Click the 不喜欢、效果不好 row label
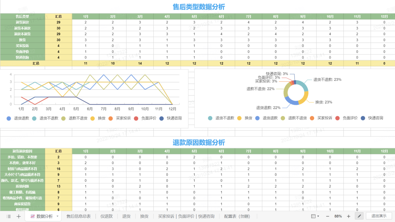The height and width of the screenshot is (222, 395). coord(22,163)
